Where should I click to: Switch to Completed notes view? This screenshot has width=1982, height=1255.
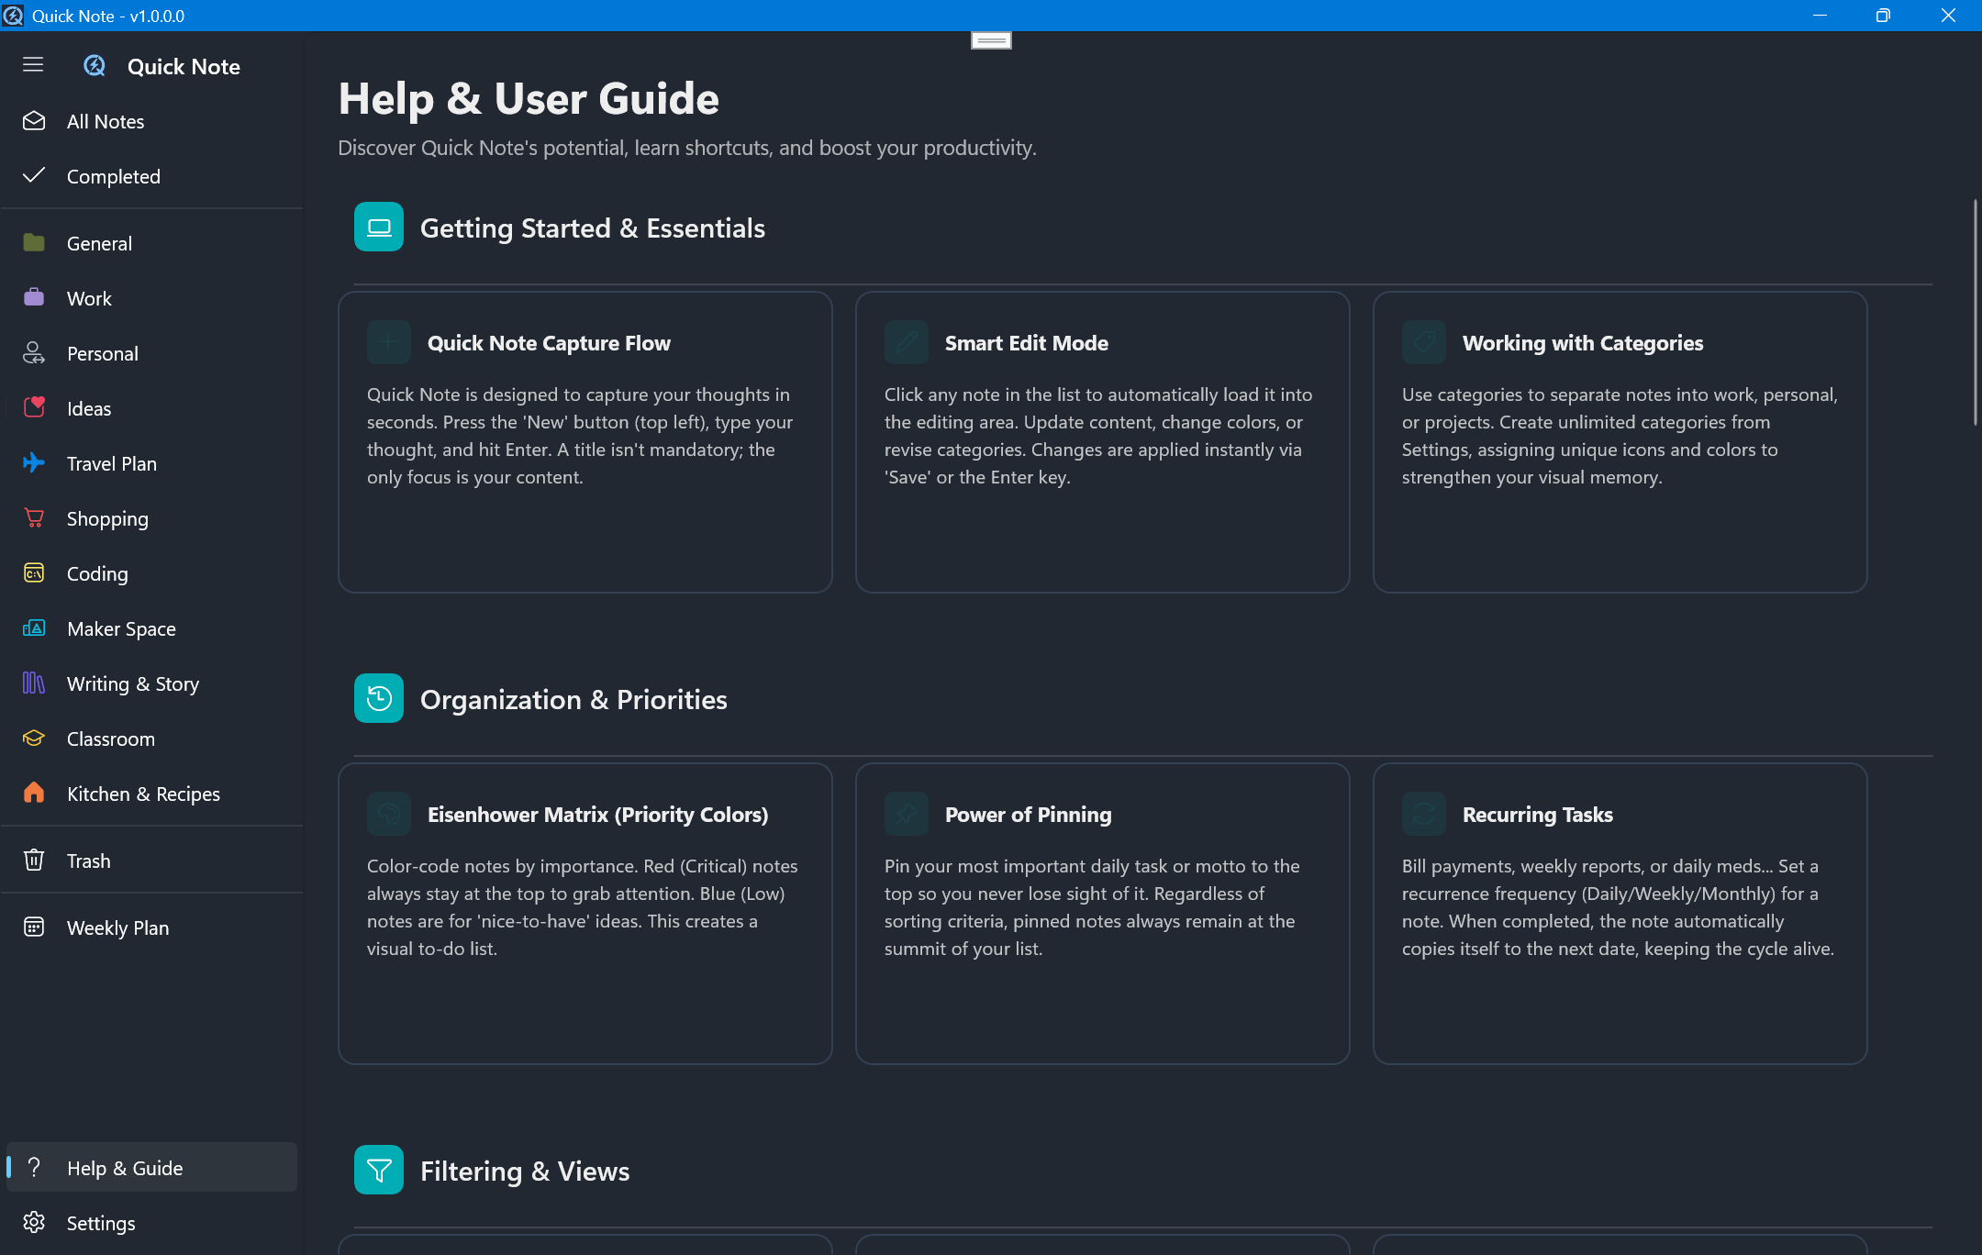[113, 176]
